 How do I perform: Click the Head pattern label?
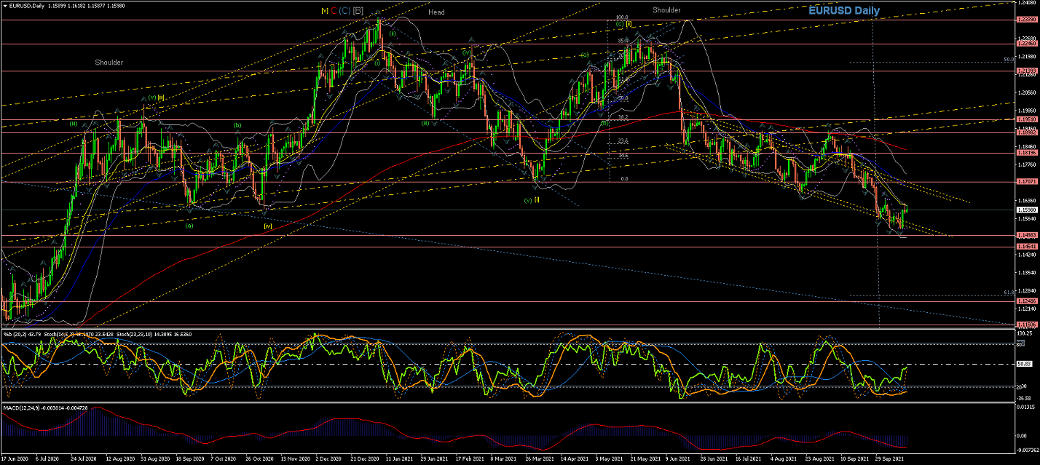tap(436, 12)
